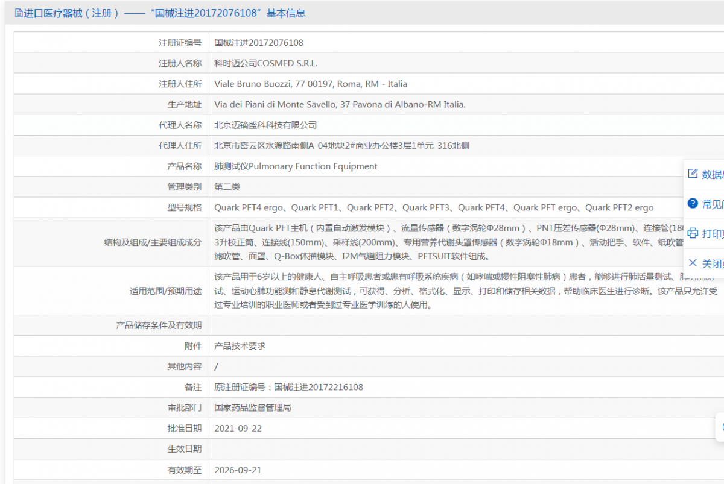Click the 产品储存条件及有效期 label

(159, 325)
